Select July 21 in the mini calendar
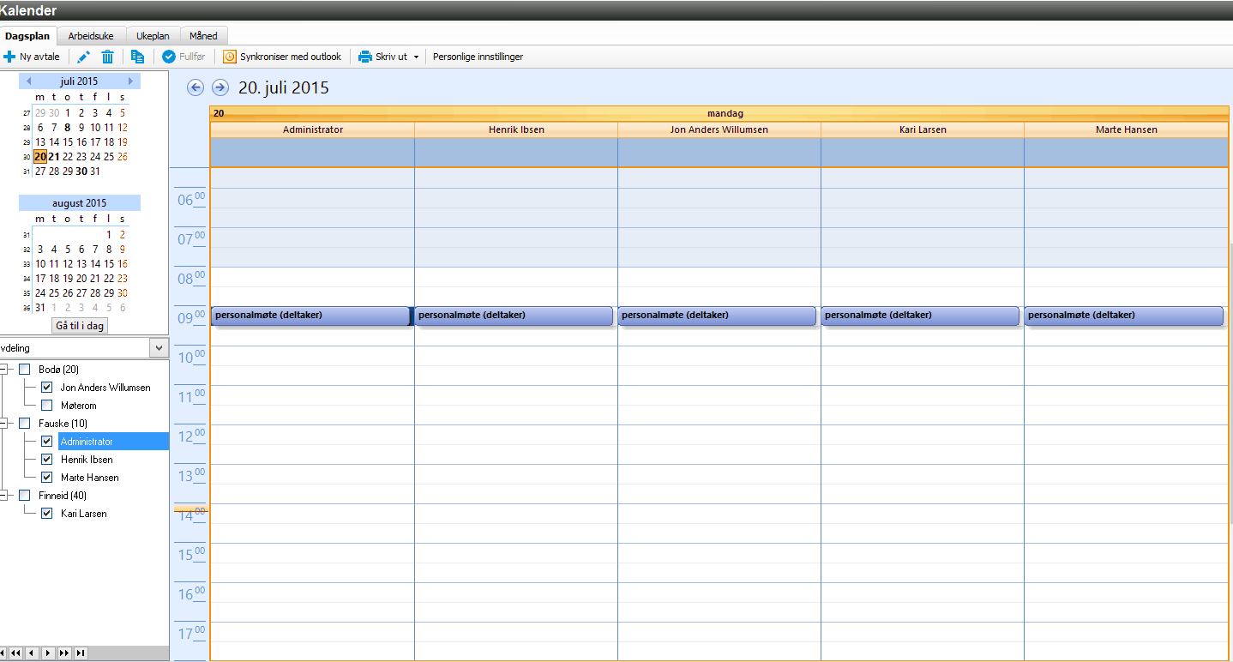Image resolution: width=1233 pixels, height=662 pixels. (x=54, y=157)
